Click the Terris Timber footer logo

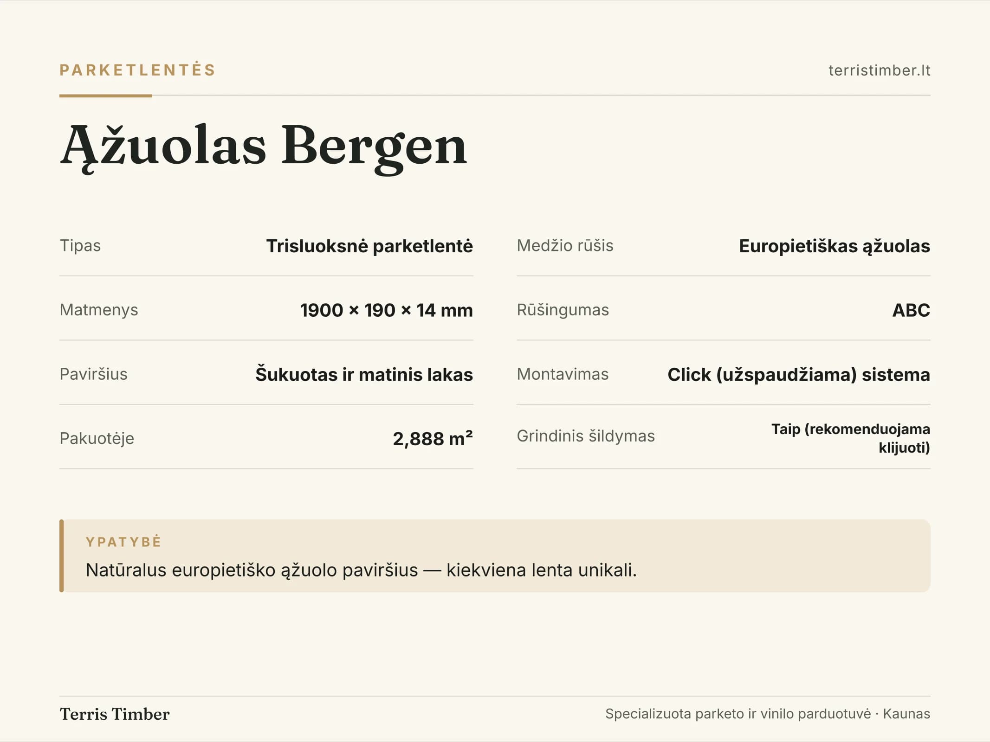pyautogui.click(x=115, y=714)
